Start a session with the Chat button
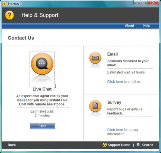The height and width of the screenshot is (153, 161). pyautogui.click(x=43, y=126)
